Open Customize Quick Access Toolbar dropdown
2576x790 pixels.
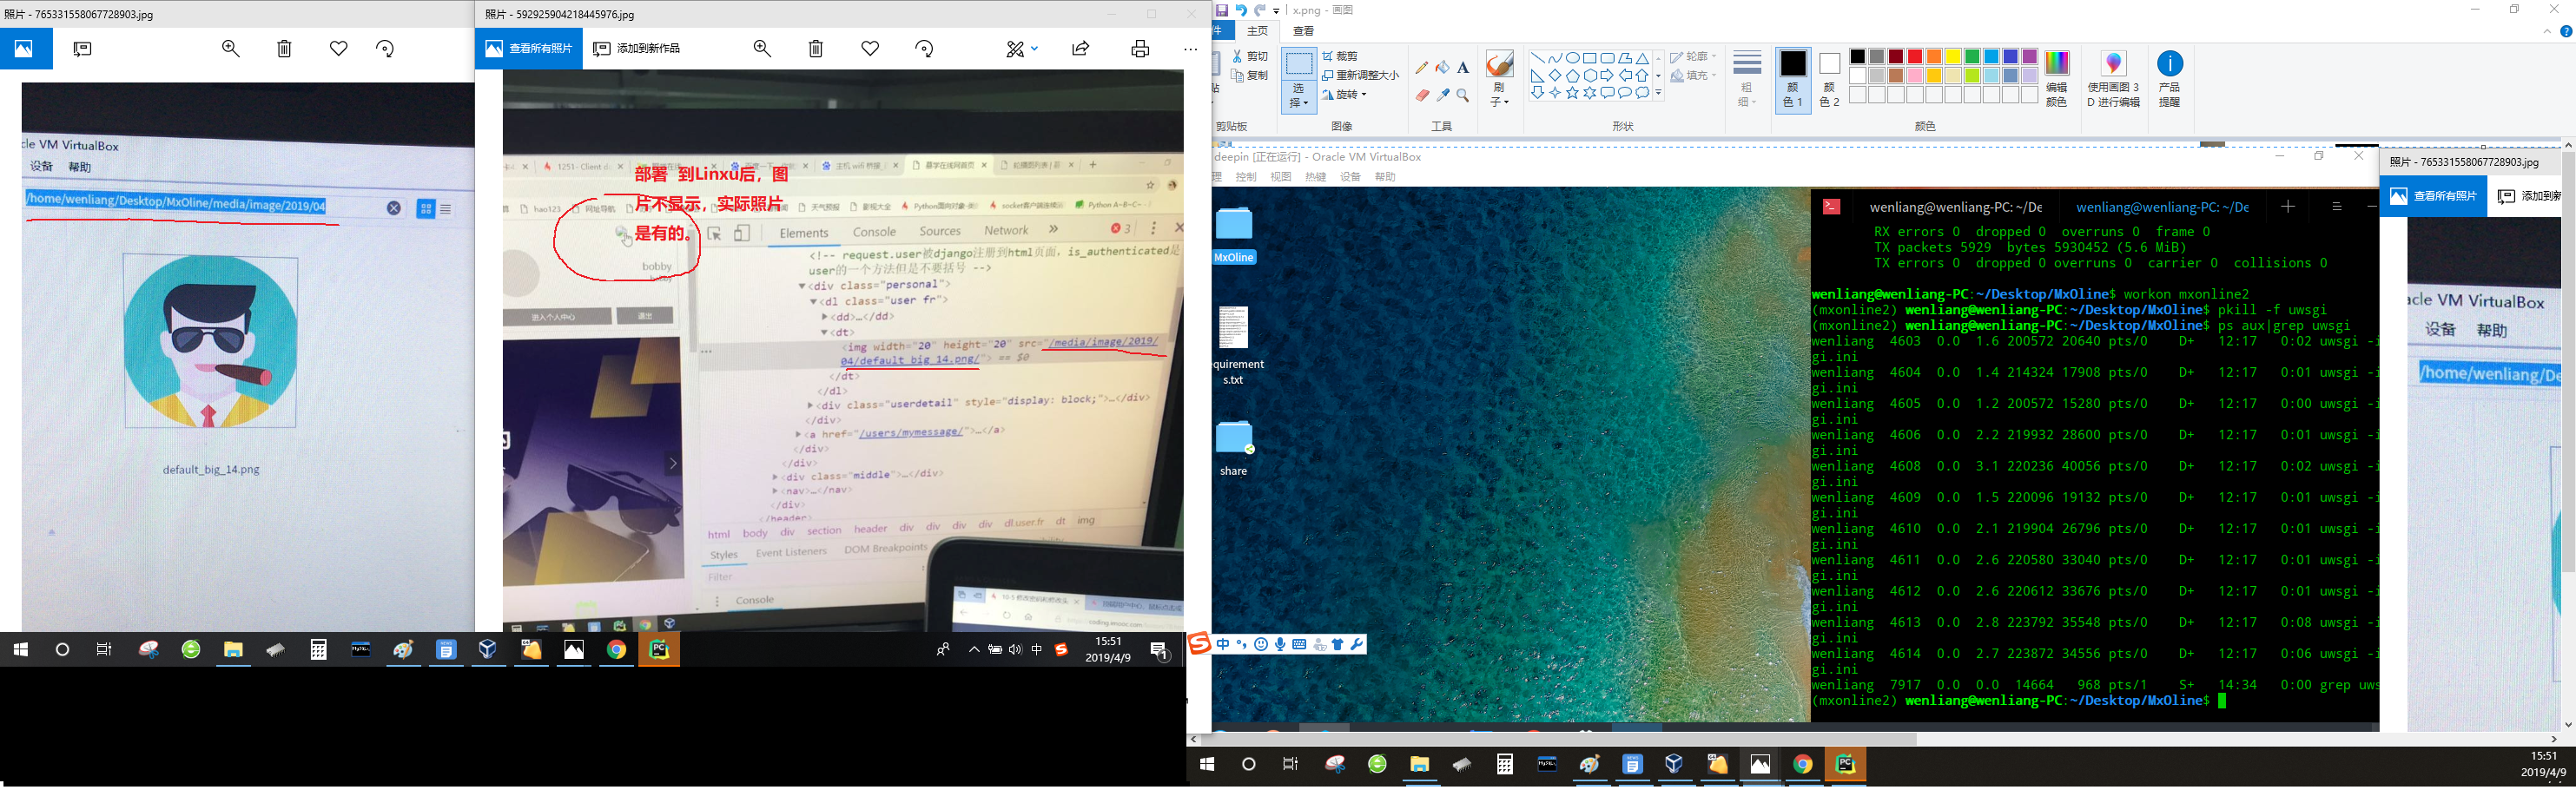1276,11
